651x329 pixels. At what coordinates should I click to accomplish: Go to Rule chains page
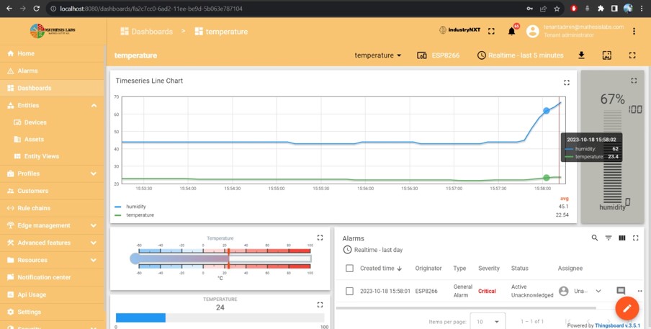33,208
